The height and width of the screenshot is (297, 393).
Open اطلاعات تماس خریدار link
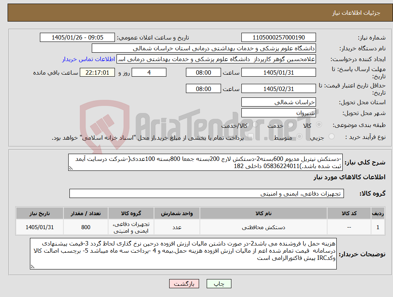click(x=89, y=59)
